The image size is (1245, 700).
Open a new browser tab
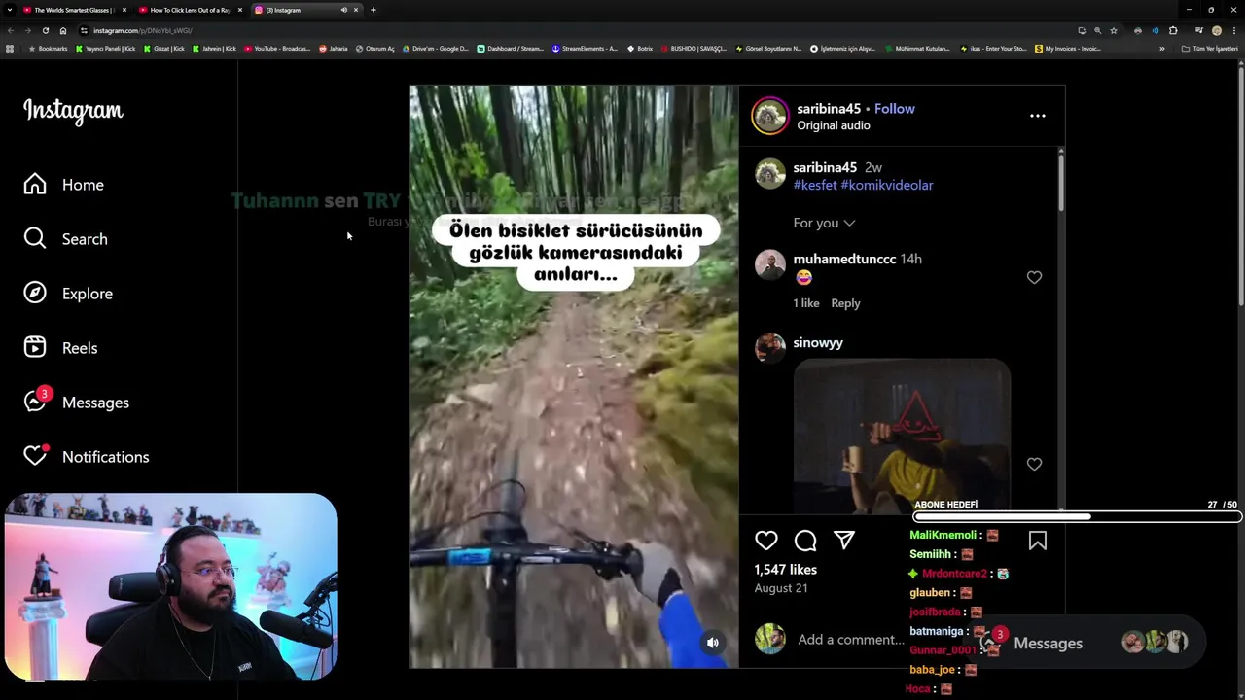click(373, 10)
